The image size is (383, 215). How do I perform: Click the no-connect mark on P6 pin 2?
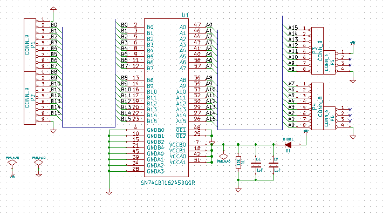tap(350, 115)
